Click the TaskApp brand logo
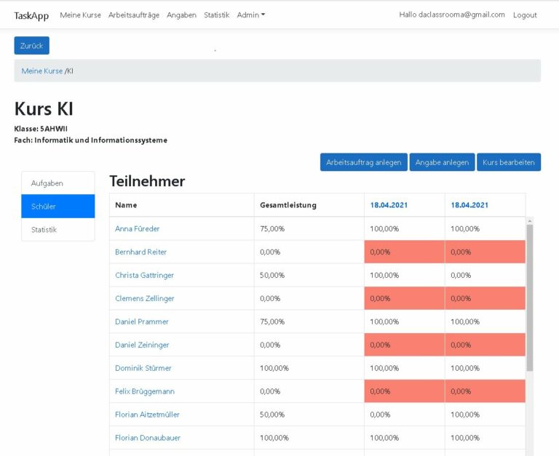Viewport: 559px width, 456px height. 31,16
